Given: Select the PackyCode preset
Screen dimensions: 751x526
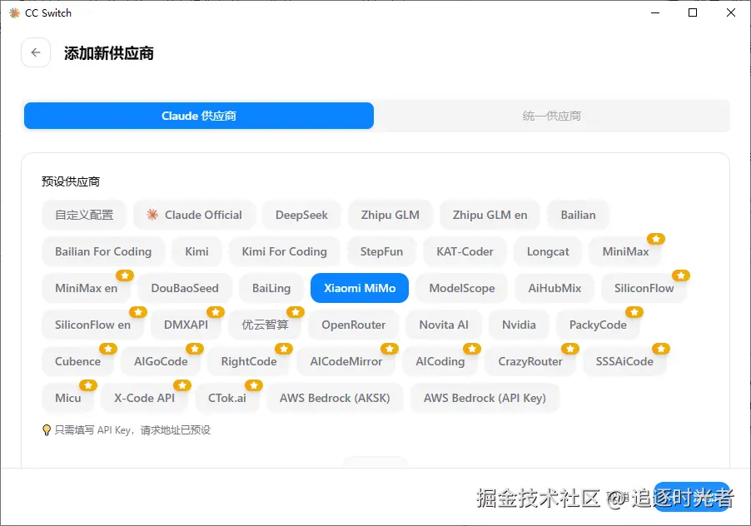Looking at the screenshot, I should pos(598,325).
